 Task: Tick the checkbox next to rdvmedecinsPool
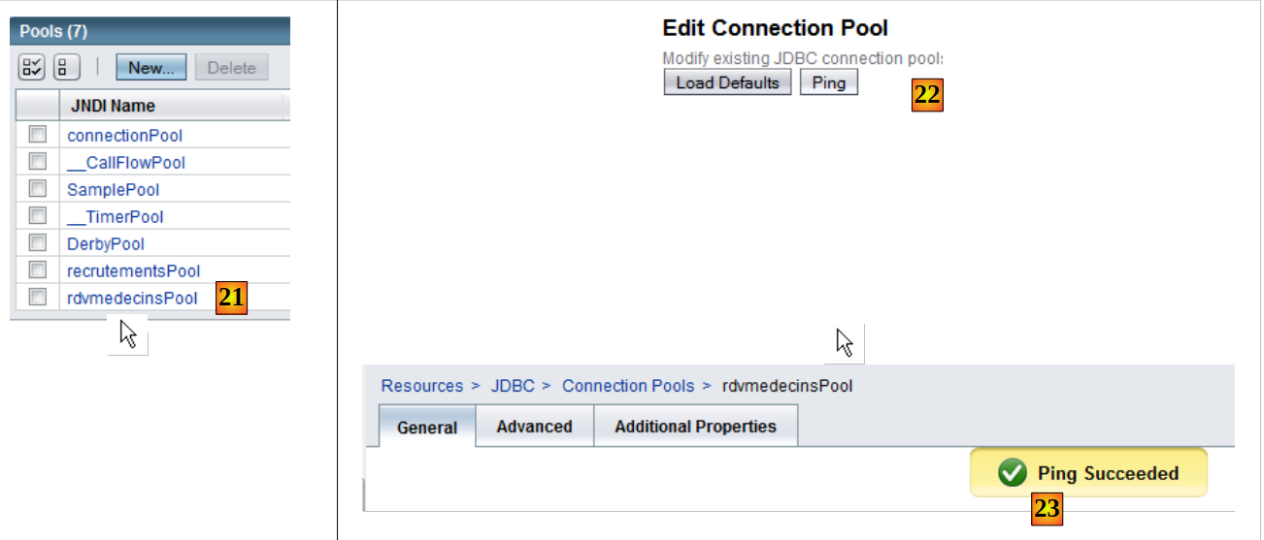(38, 298)
